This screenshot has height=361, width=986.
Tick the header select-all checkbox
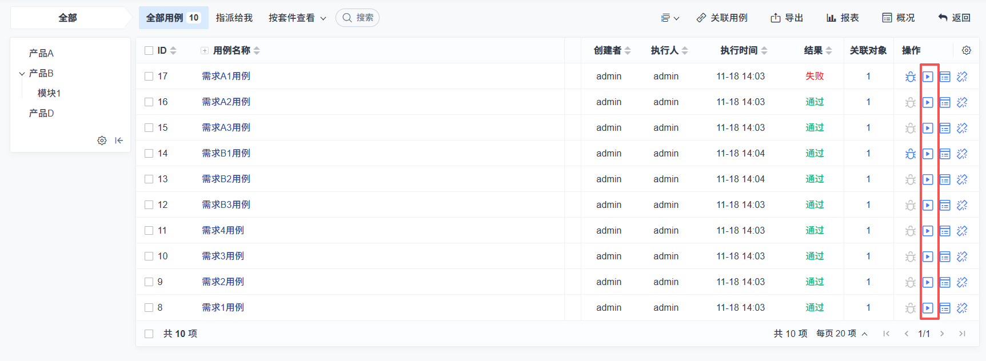tap(149, 50)
